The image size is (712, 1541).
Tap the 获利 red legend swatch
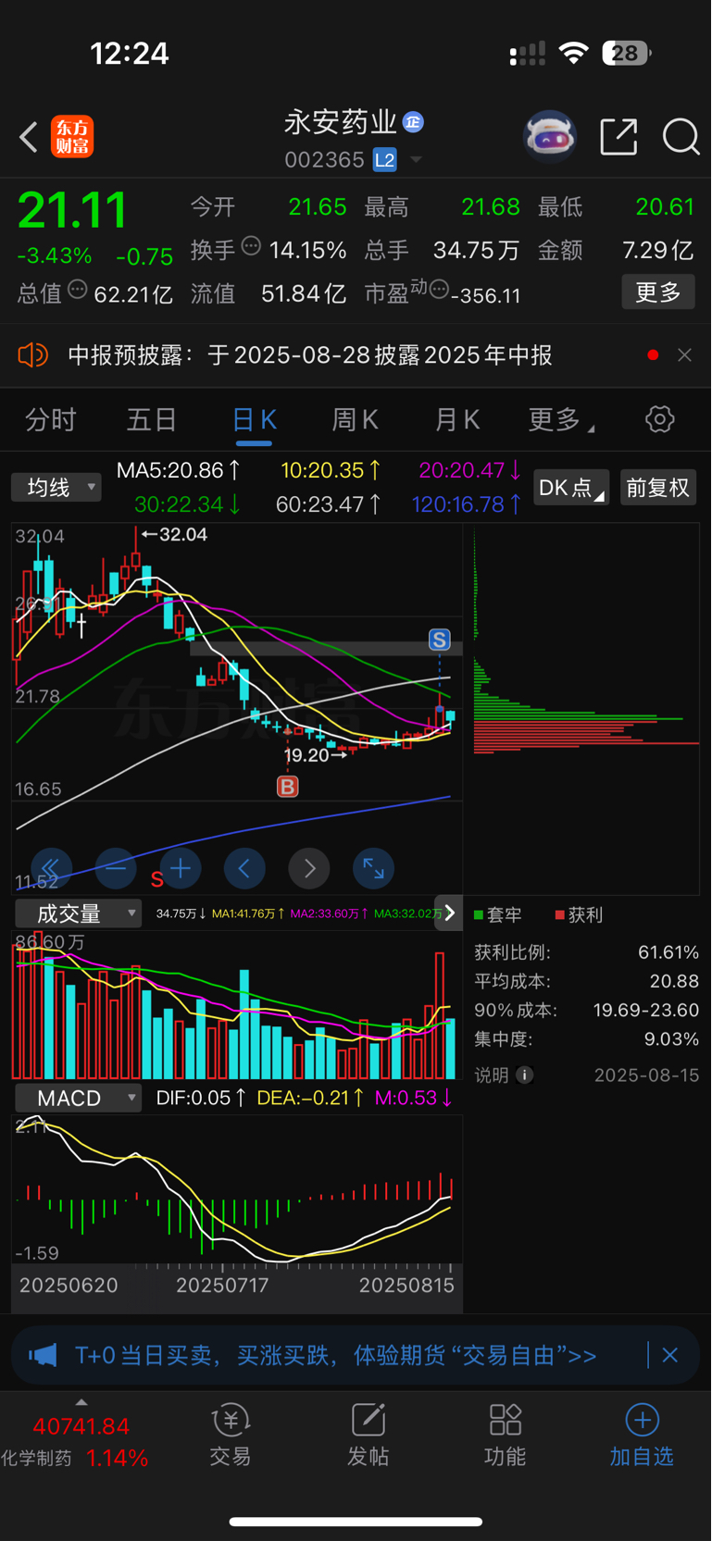coord(559,915)
